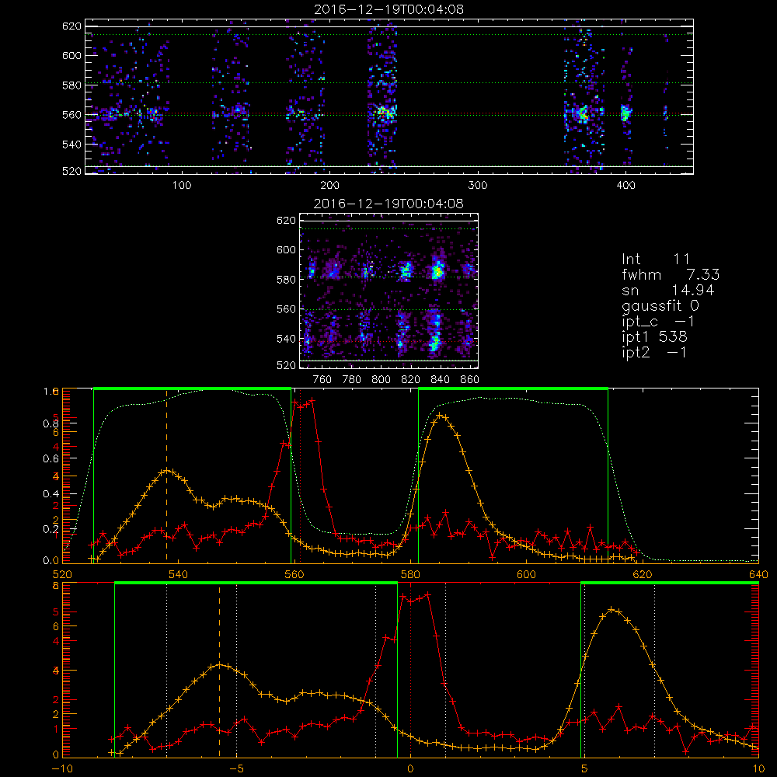777x777 pixels.
Task: Click the bright blob near 400 in the top spectrogram
Action: [625, 113]
